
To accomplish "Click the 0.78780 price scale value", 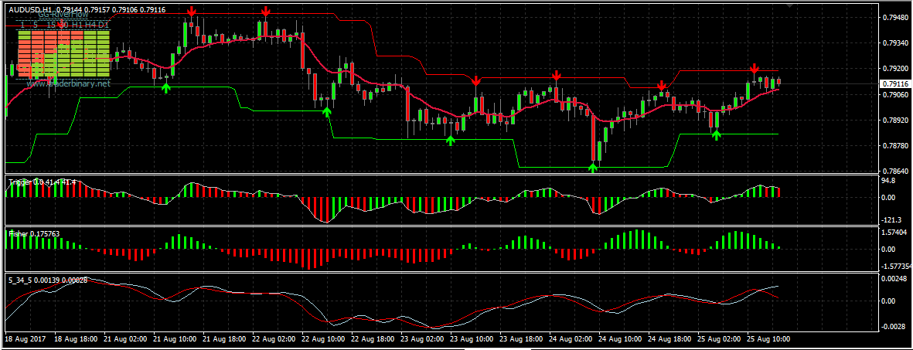I will point(895,145).
